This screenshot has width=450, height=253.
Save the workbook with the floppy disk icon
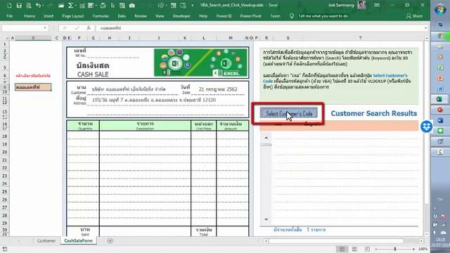point(19,5)
